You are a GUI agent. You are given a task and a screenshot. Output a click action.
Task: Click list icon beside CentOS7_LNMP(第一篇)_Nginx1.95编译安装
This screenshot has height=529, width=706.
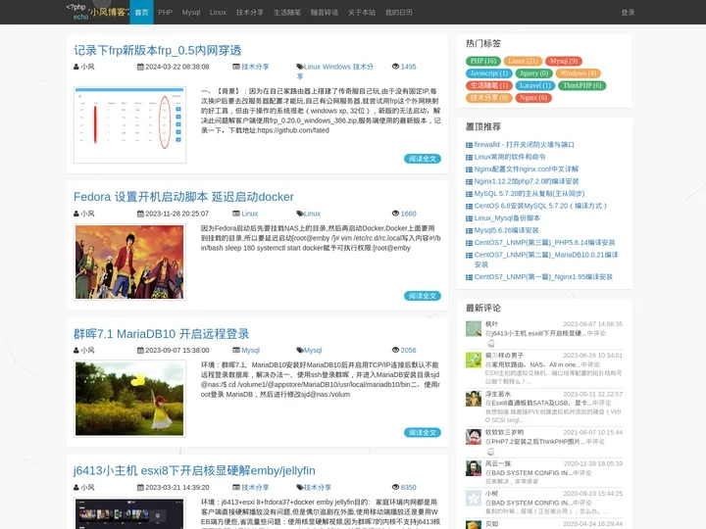click(469, 277)
